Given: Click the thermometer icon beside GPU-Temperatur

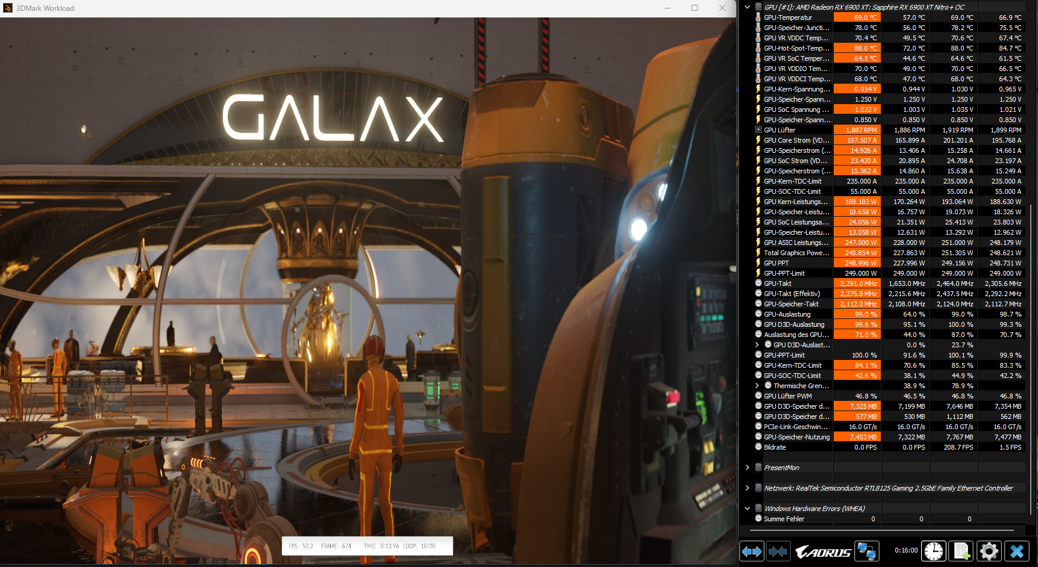Looking at the screenshot, I should [x=758, y=17].
